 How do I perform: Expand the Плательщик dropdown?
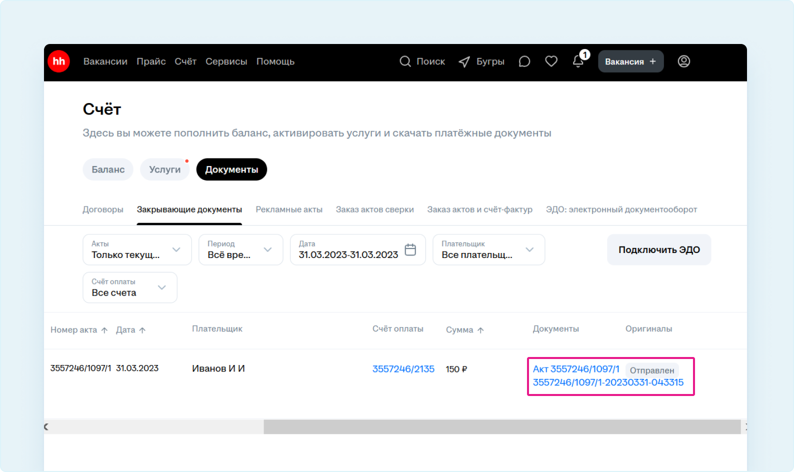pos(488,249)
